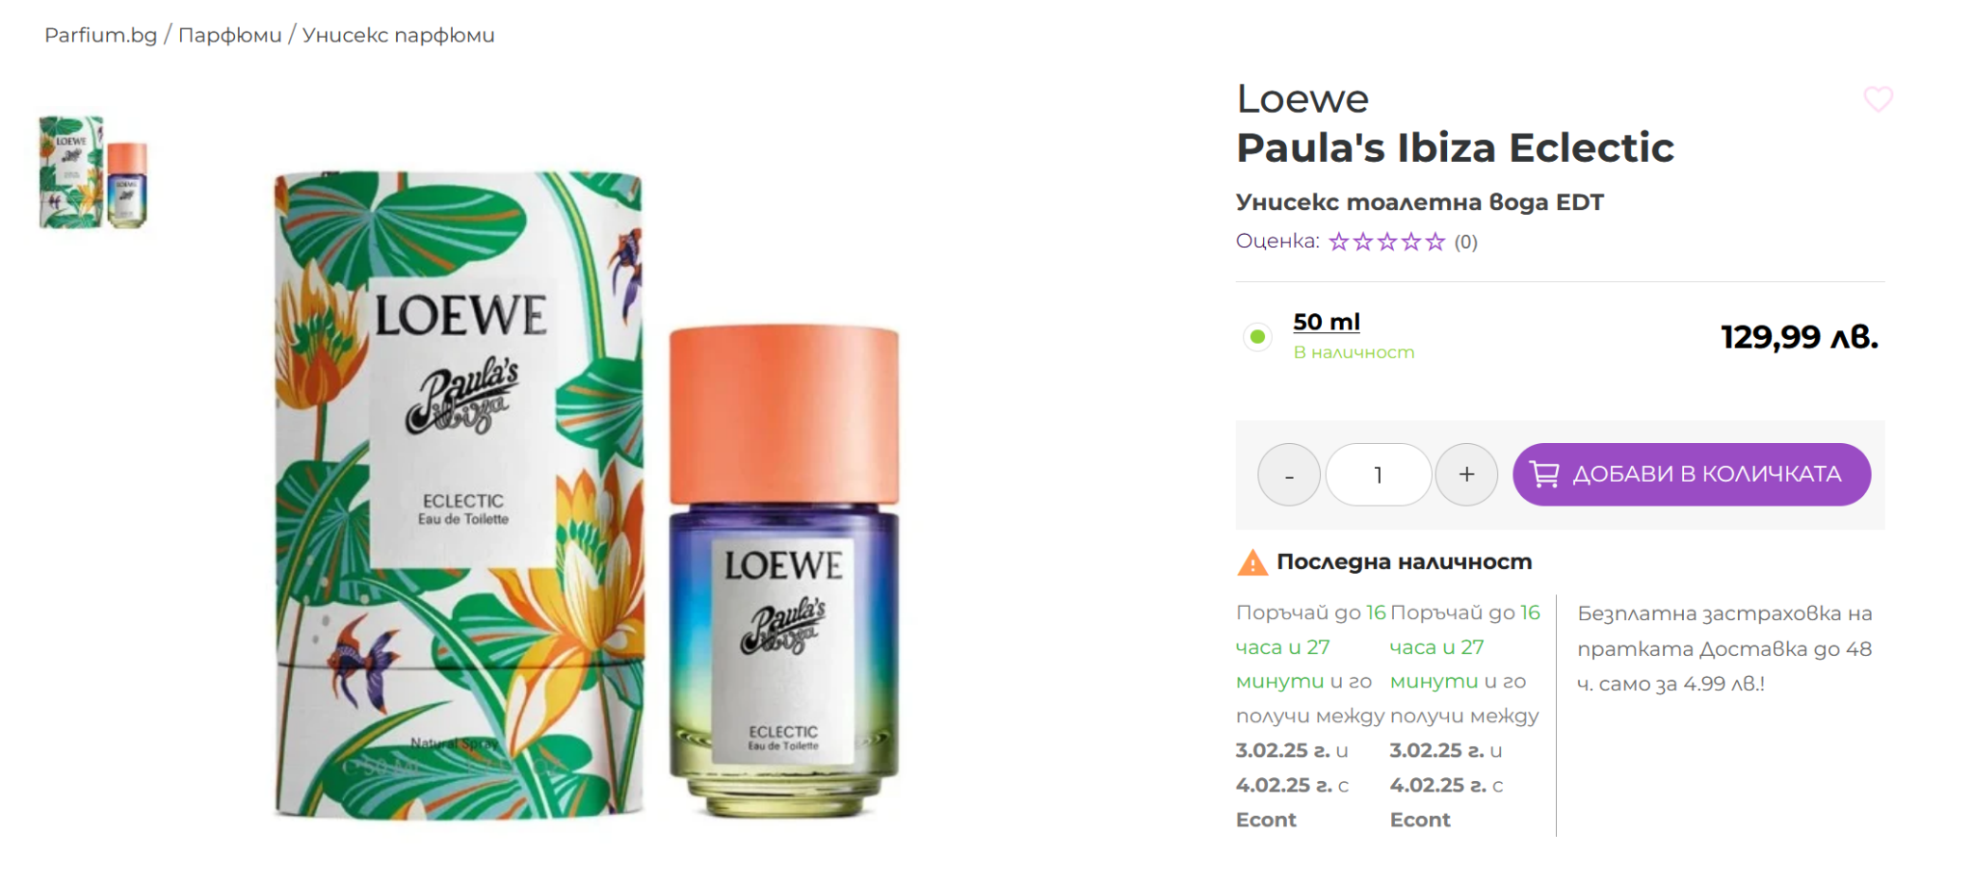Click the fifth rating star

(x=1435, y=242)
